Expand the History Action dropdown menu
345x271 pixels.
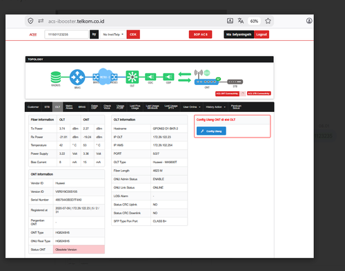215,107
